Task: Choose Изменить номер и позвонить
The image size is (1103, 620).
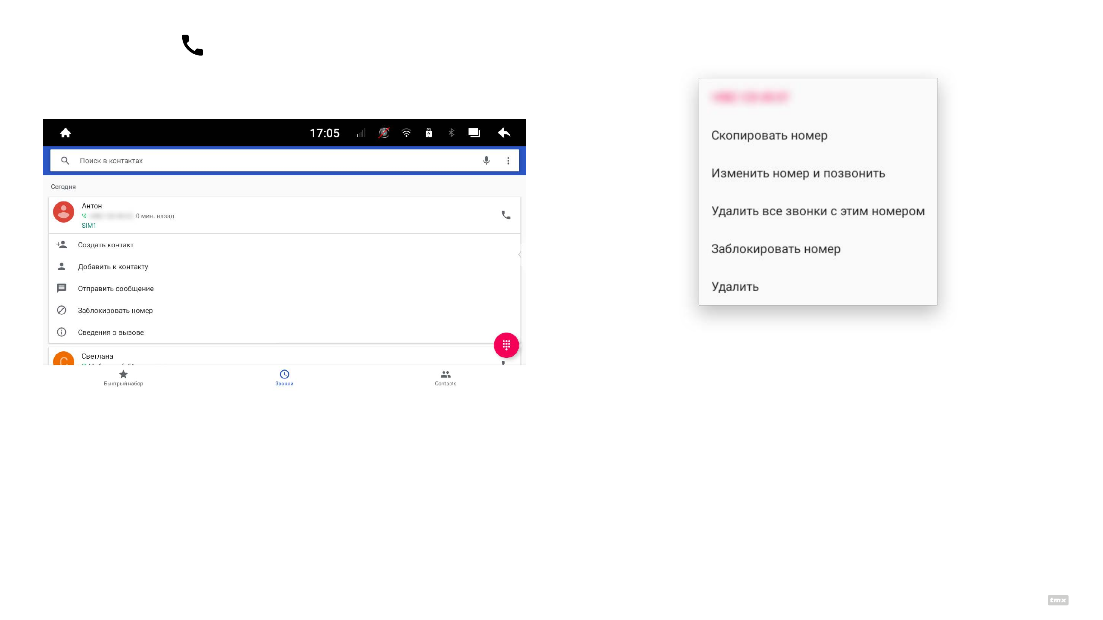Action: [x=798, y=174]
